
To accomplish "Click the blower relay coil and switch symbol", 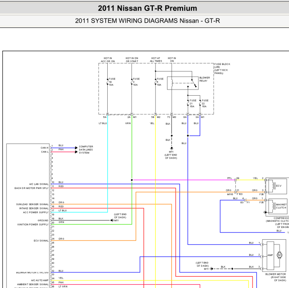I will click(183, 83).
